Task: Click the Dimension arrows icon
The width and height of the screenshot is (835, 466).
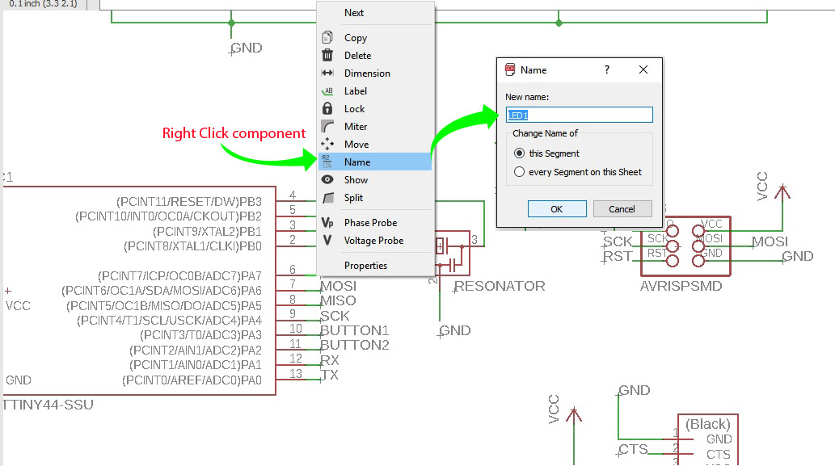Action: (327, 73)
